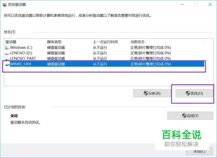217x158 pixels.
Task: Select the Windows (C:) drive row
Action: click(104, 48)
